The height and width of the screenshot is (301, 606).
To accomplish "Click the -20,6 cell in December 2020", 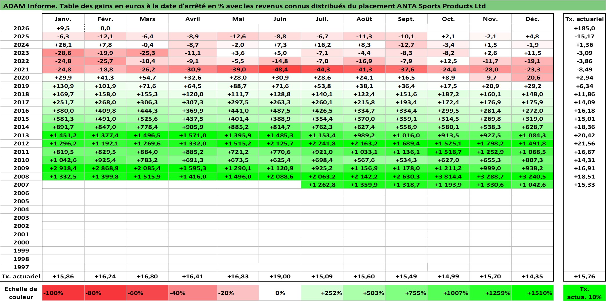I will click(533, 77).
